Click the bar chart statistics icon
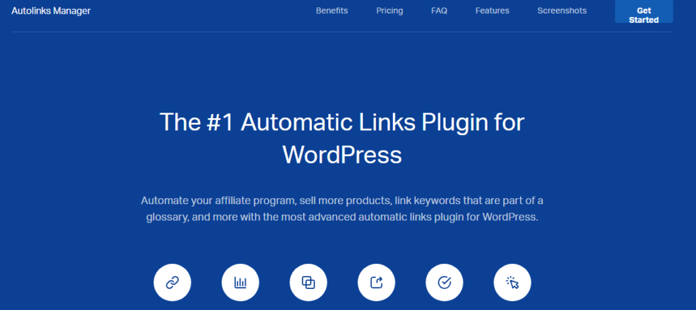This screenshot has width=696, height=310. point(240,282)
